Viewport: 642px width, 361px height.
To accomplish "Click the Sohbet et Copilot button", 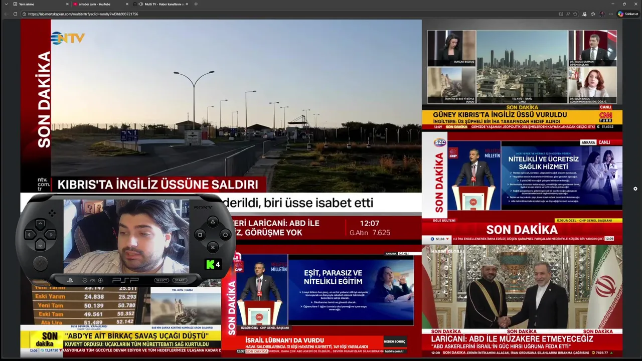I will click(627, 14).
